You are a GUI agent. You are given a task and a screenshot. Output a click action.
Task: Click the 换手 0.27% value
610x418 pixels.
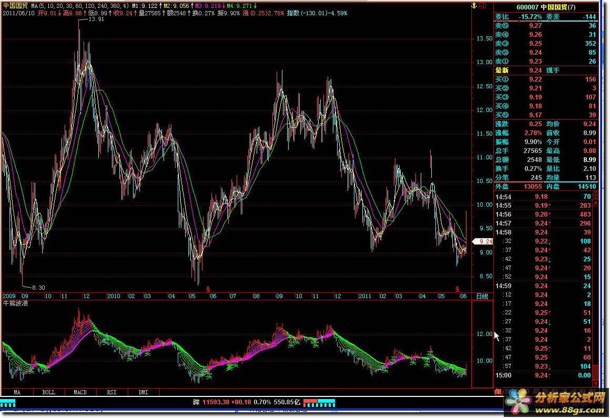(x=533, y=169)
